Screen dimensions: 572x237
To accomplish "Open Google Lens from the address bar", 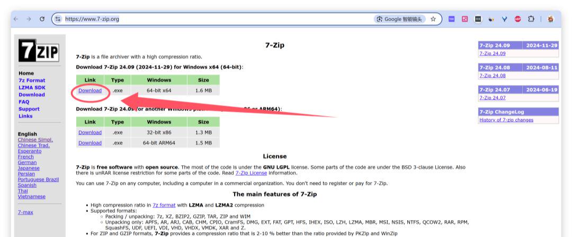I will (x=400, y=19).
